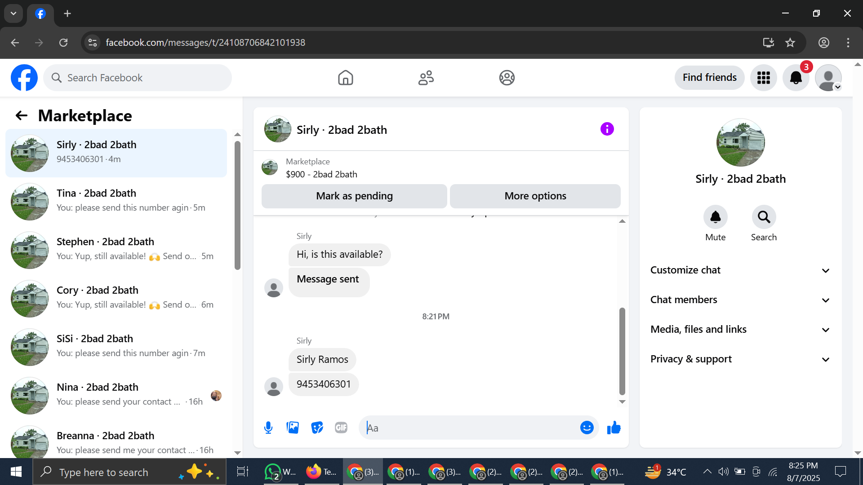Open the emoji picker in message box
The height and width of the screenshot is (485, 863).
click(587, 428)
